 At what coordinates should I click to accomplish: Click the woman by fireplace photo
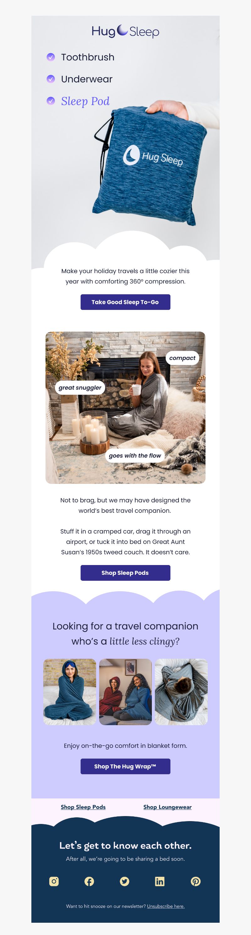pyautogui.click(x=125, y=408)
